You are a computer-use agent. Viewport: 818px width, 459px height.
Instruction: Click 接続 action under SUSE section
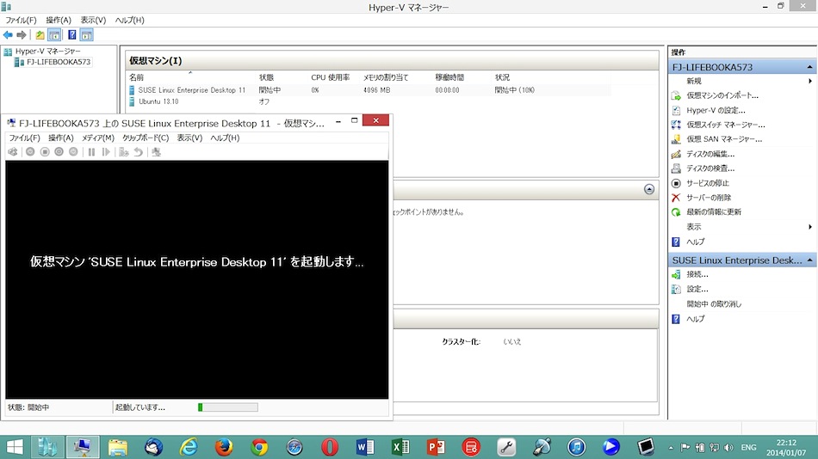pyautogui.click(x=697, y=274)
